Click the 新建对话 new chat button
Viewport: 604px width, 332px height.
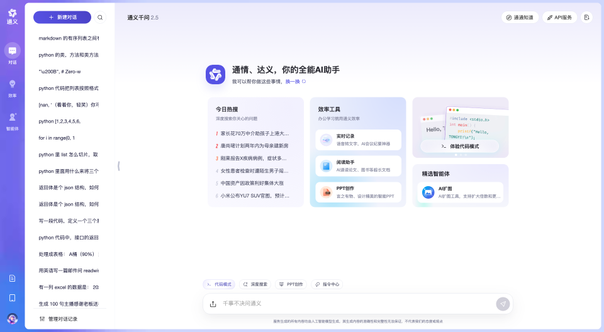pyautogui.click(x=62, y=18)
